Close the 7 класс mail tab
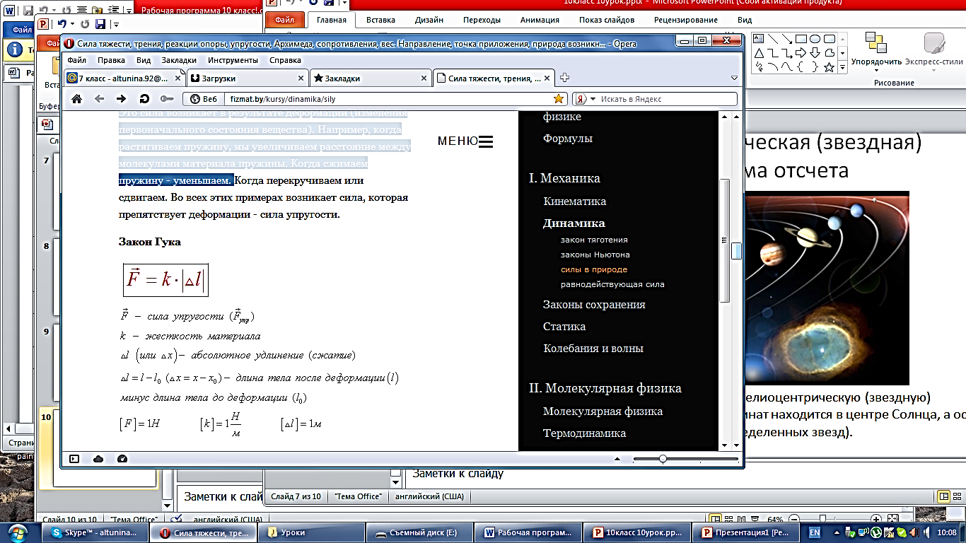The width and height of the screenshot is (966, 543). 177,78
